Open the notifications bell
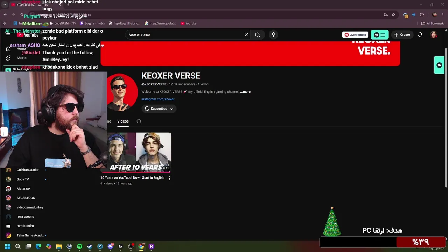The image size is (448, 252). coord(420,35)
